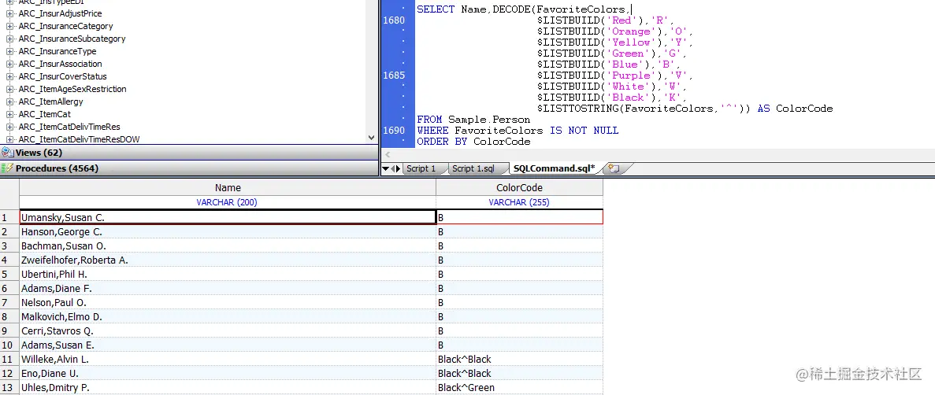Select ARC_InsurAdjustPrice table name
Screen dimensions: 935x395
tap(60, 13)
